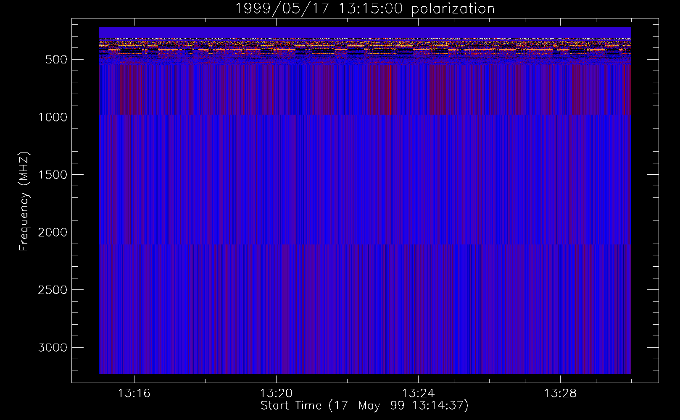Click the polarization spectrogram plot area
680x420 pixels.
[x=365, y=200]
